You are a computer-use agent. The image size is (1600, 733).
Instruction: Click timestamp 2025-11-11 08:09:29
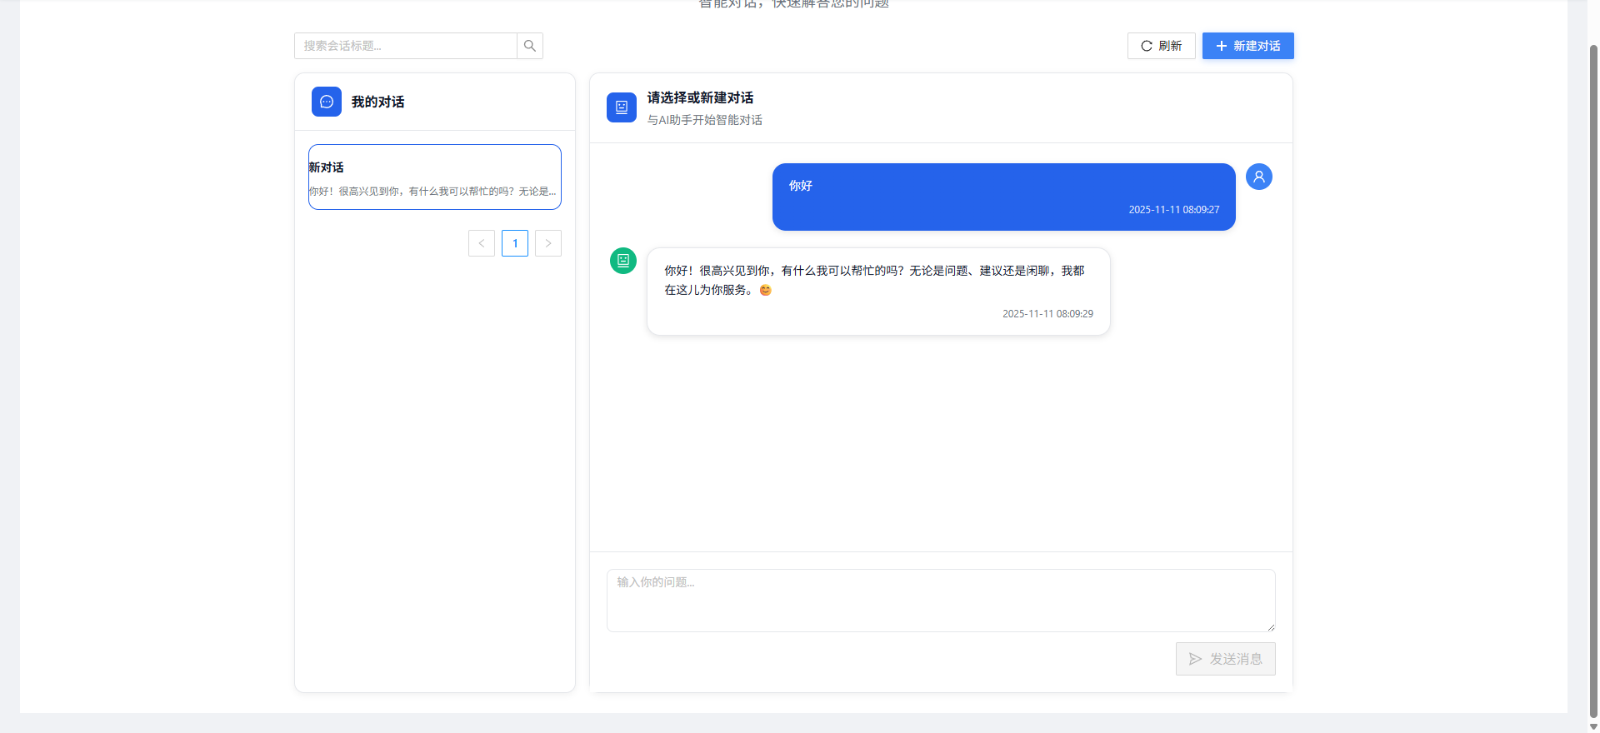[x=1047, y=314]
